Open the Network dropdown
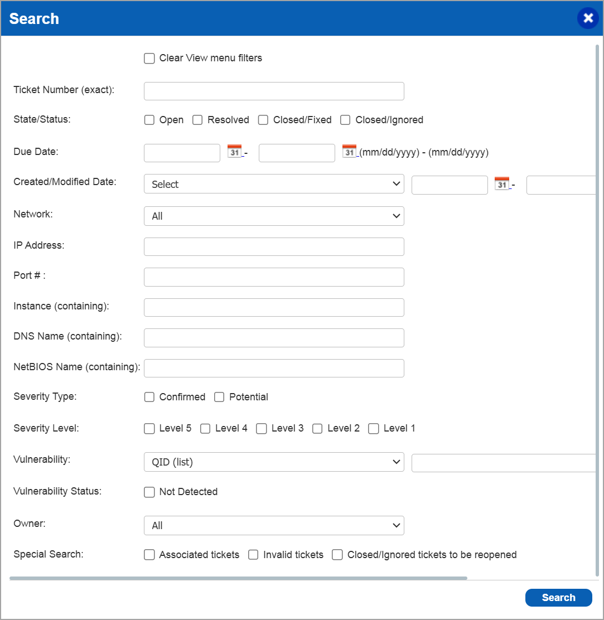The height and width of the screenshot is (620, 604). pos(274,216)
